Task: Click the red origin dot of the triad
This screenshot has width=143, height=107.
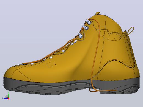Action: tap(9, 98)
